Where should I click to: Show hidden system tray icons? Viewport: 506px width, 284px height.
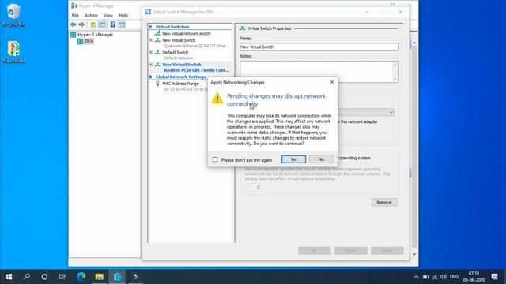point(417,277)
